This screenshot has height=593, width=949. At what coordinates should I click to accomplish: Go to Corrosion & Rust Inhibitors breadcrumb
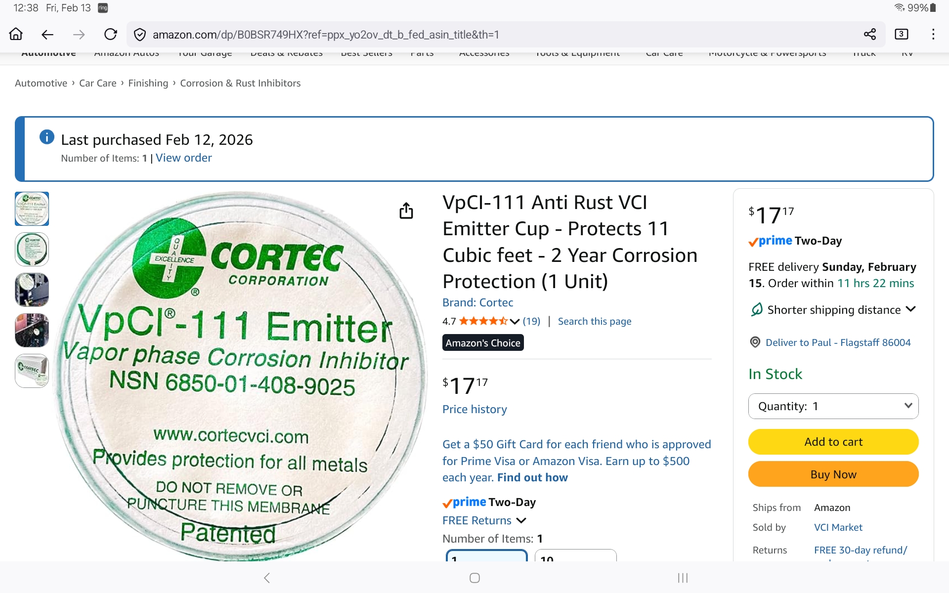240,83
